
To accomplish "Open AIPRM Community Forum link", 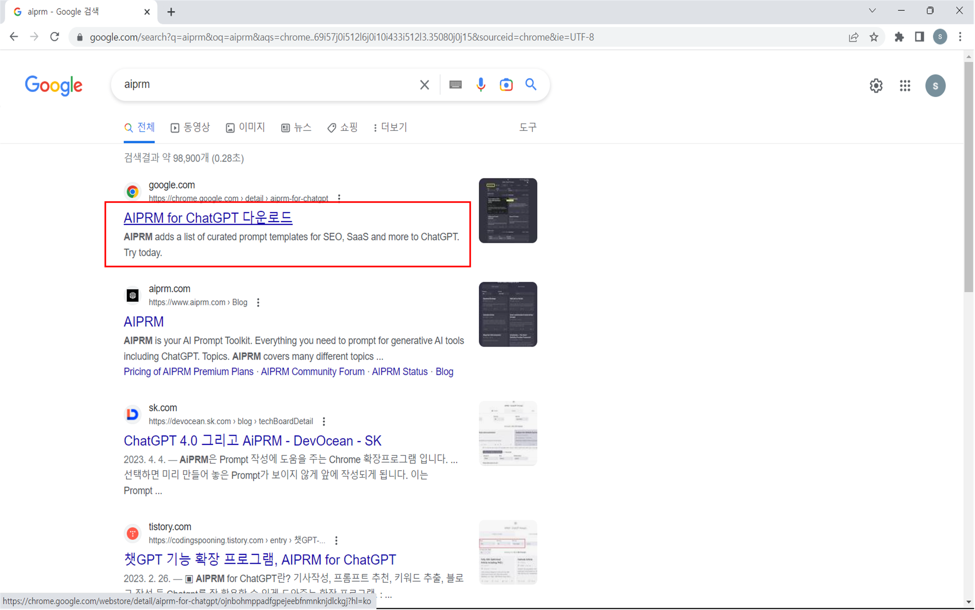I will pyautogui.click(x=313, y=372).
